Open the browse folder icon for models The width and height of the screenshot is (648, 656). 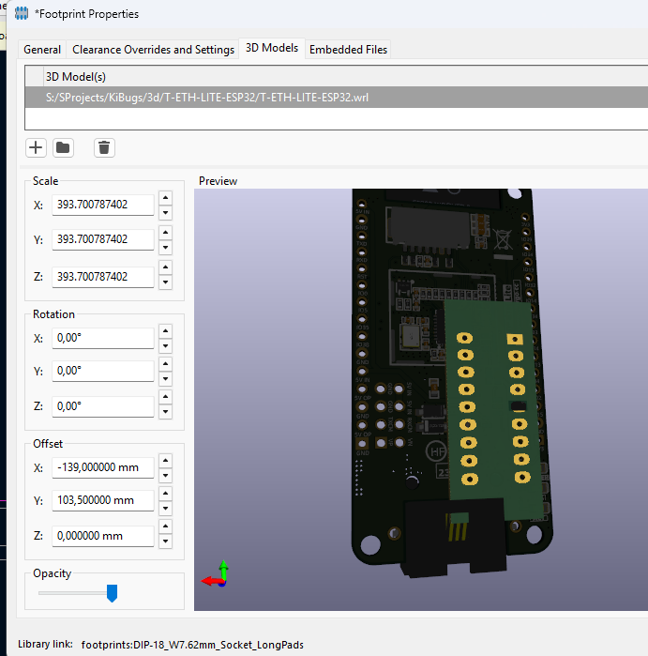tap(63, 147)
